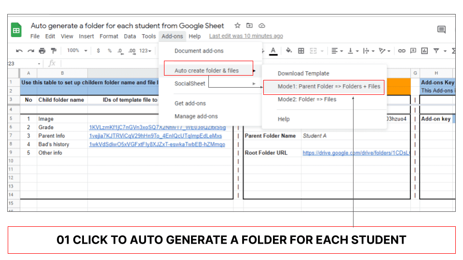
Task: Open the 100% zoom dropdown
Action: (x=77, y=51)
